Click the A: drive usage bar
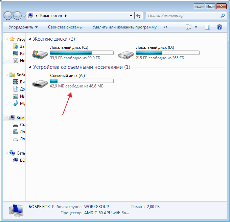230x222 pixels. [x=82, y=81]
